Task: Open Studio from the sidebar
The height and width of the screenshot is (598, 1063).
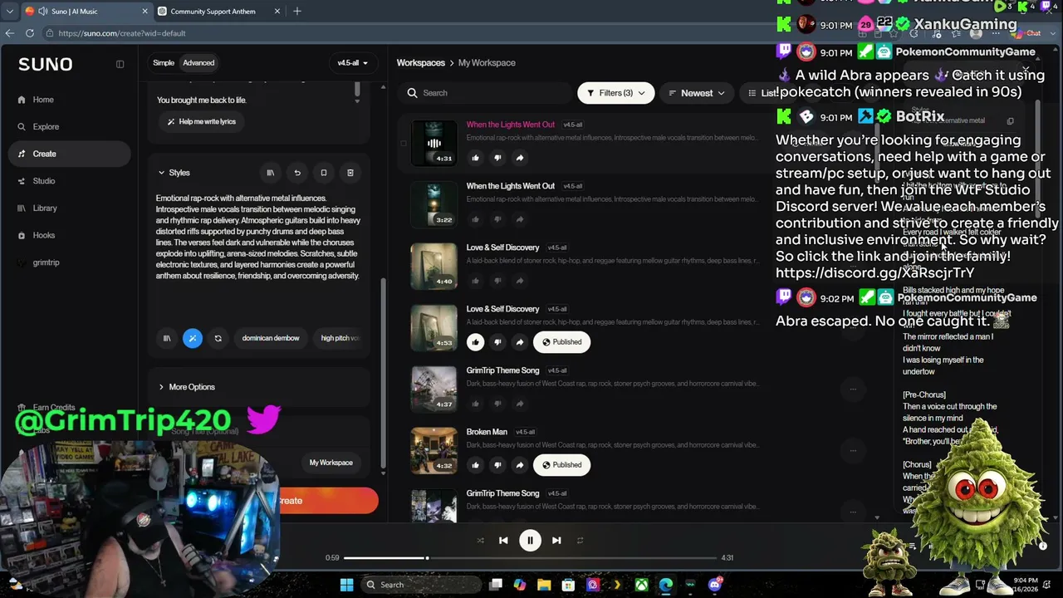Action: point(44,181)
